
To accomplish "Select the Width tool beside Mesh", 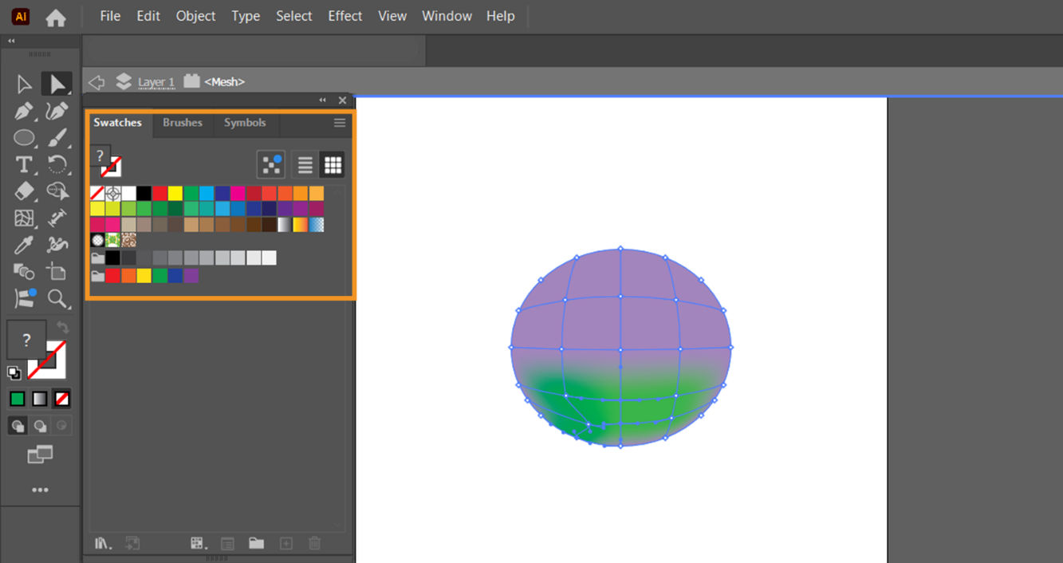I will 57,218.
